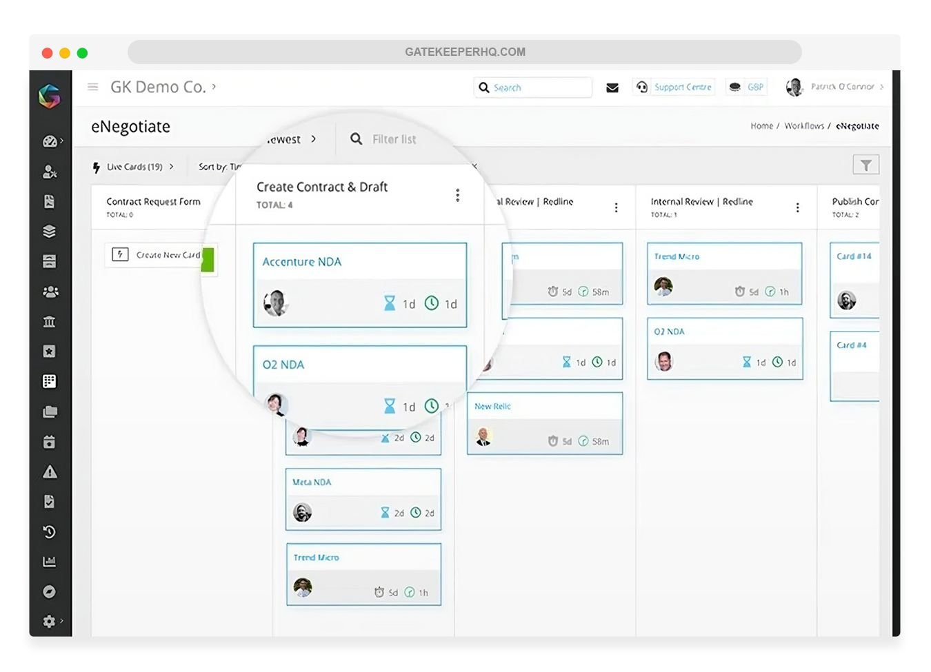Toggle the filter funnel above the board
Image resolution: width=931 pixels, height=672 pixels.
tap(866, 164)
